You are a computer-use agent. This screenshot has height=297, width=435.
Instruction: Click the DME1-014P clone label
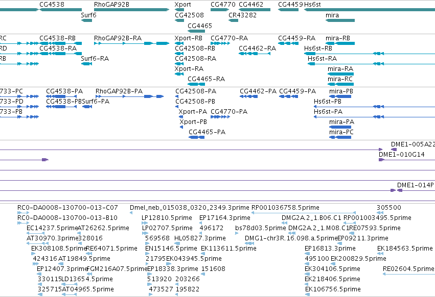415,185
